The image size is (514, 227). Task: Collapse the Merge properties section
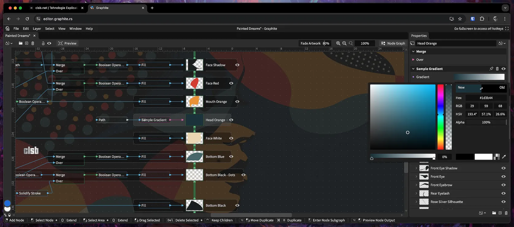point(413,52)
